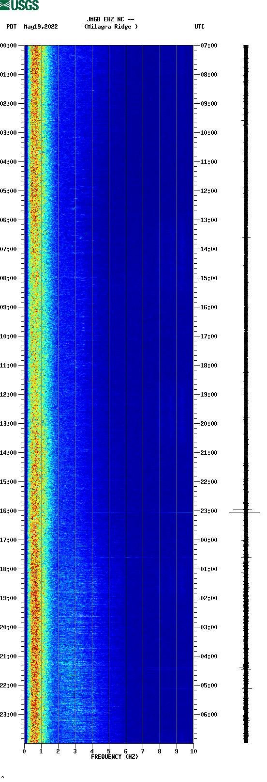This screenshot has width=267, height=782.
Task: Click UTC time label '20:00'
Action: coord(209,424)
